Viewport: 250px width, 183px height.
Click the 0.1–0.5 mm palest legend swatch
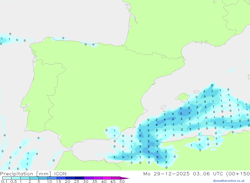click(x=7, y=178)
